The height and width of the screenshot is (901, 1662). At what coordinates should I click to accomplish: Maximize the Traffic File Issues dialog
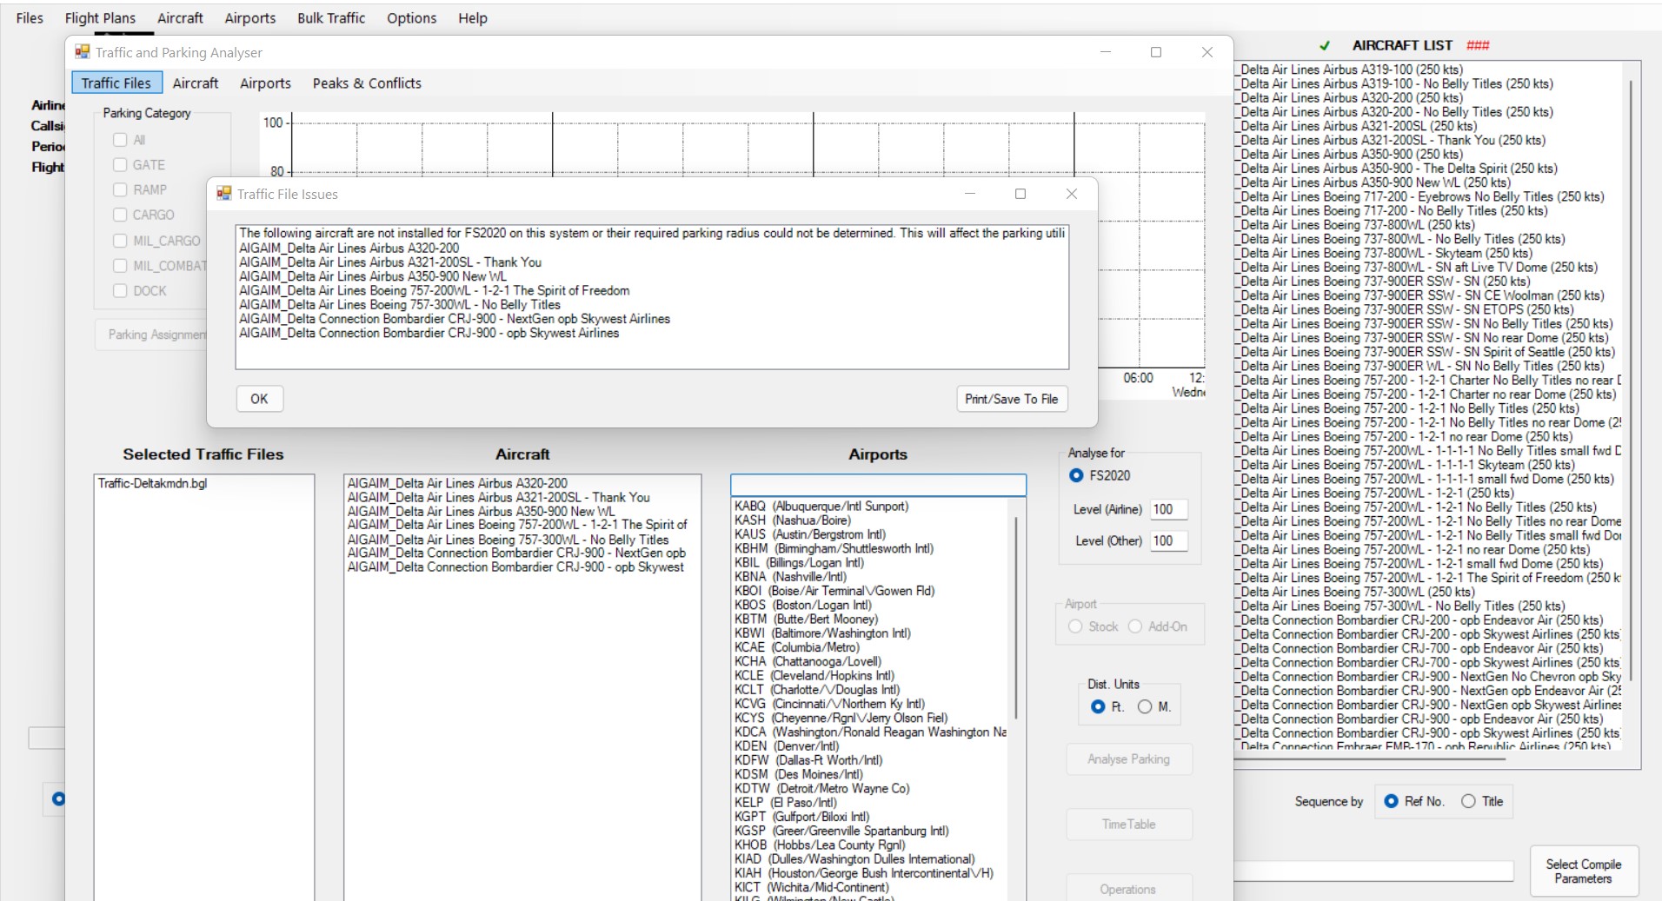tap(1020, 194)
